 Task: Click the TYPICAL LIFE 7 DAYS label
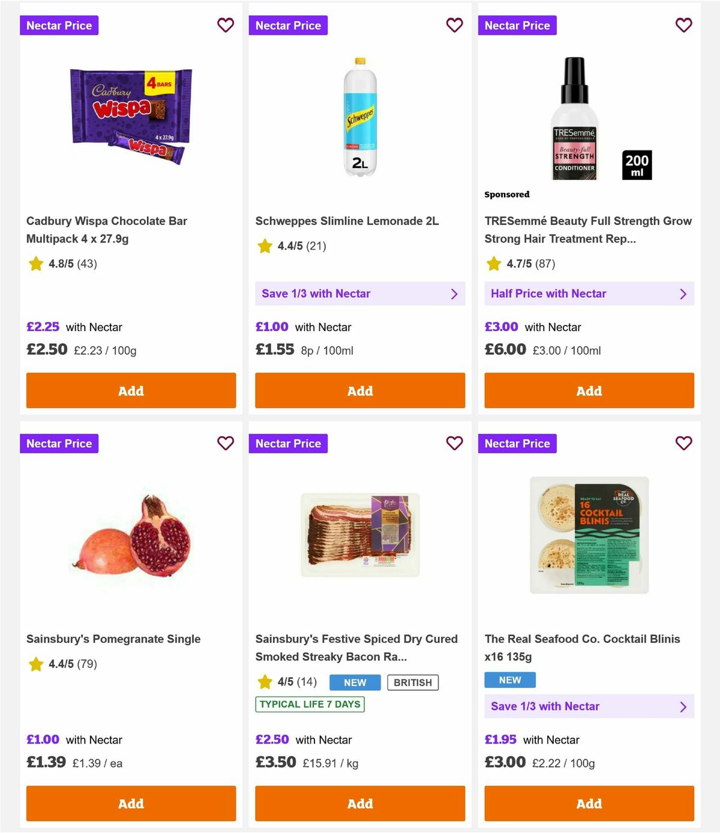pos(309,704)
